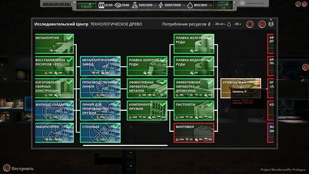Click the 1040 money value
The height and width of the screenshot is (174, 309).
coord(126,5)
